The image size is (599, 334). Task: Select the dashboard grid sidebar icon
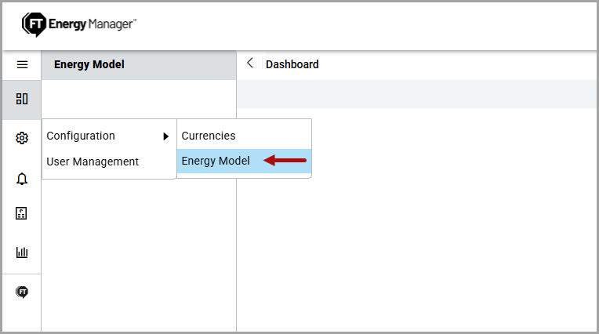(22, 99)
